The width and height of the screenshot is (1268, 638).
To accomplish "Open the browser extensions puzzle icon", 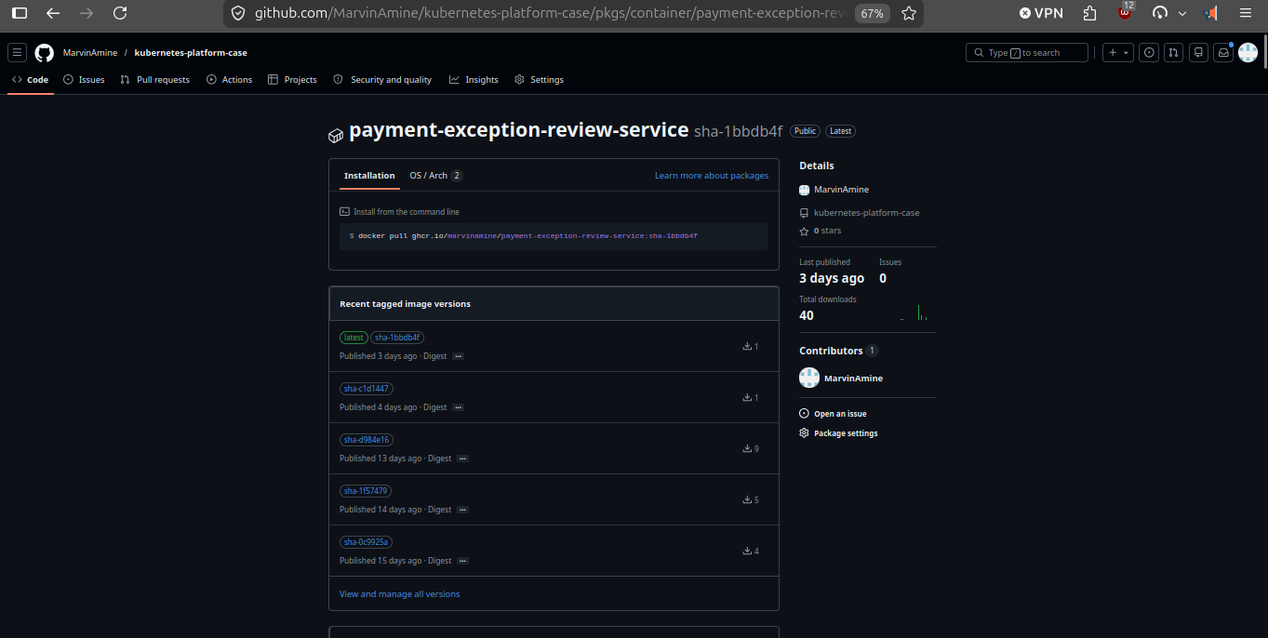I will [1090, 13].
